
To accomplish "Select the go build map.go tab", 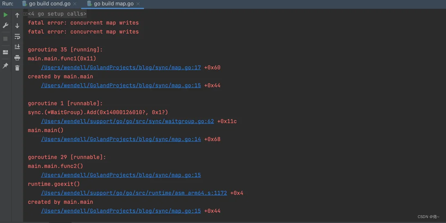I will pyautogui.click(x=113, y=4).
